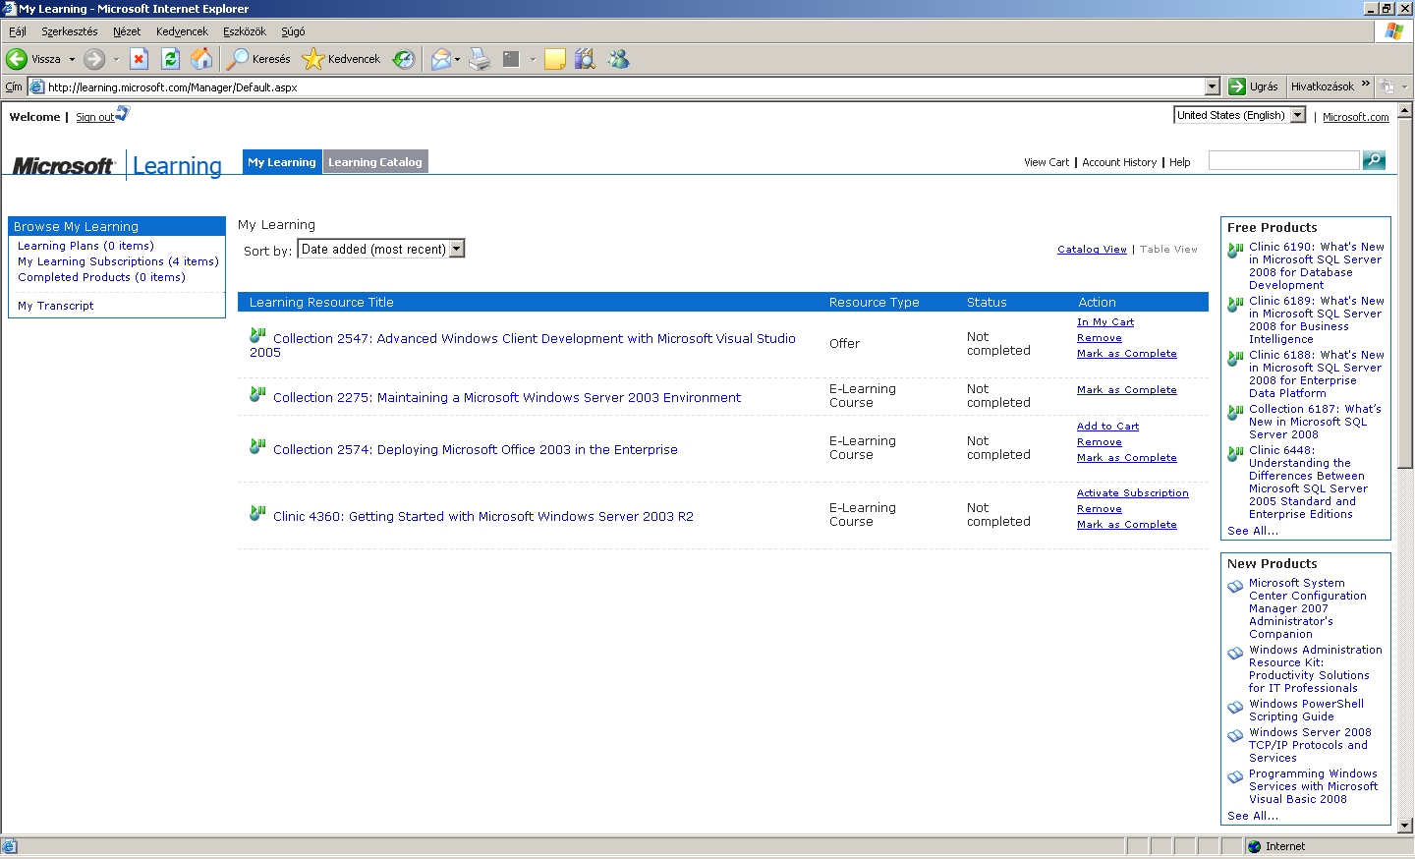Open Kedvencek favorites star button
The width and height of the screenshot is (1415, 859).
coord(341,59)
